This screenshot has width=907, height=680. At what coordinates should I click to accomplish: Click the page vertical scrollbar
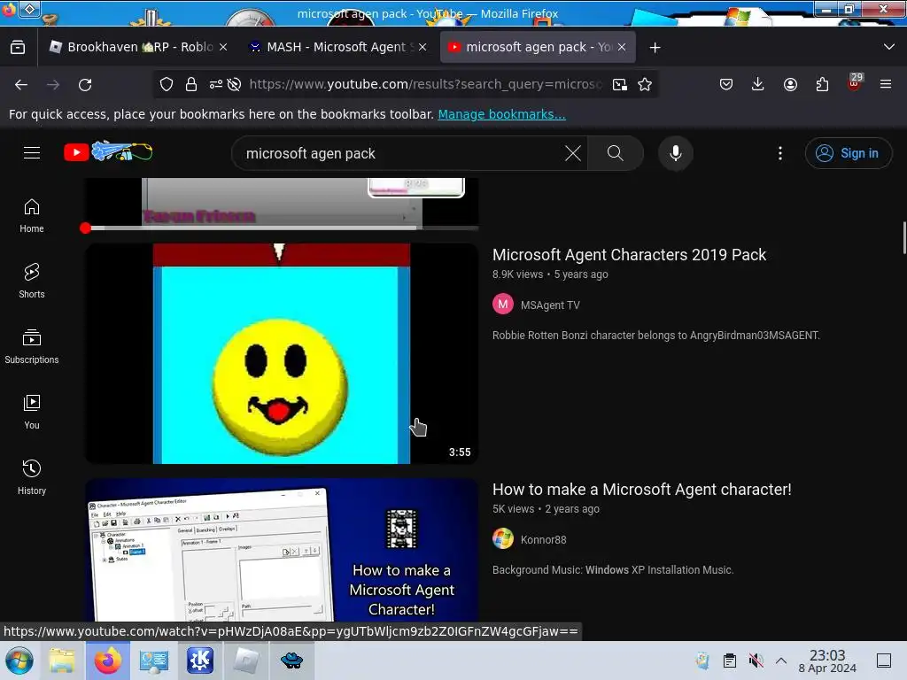point(904,237)
